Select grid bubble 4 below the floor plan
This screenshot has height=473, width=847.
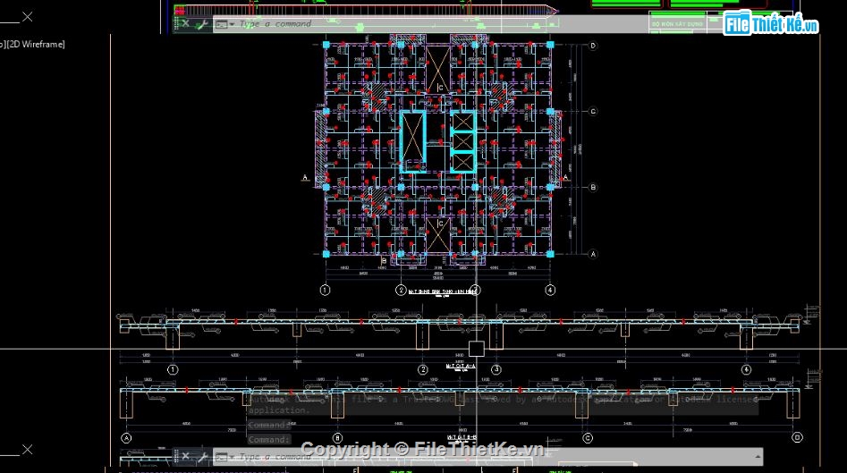550,290
